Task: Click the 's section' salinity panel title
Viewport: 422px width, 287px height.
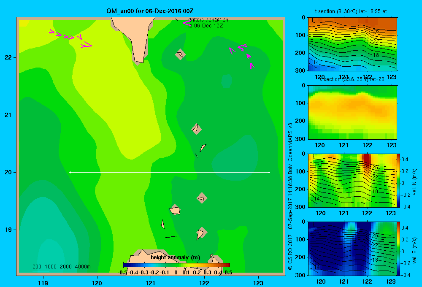Action: [x=352, y=79]
